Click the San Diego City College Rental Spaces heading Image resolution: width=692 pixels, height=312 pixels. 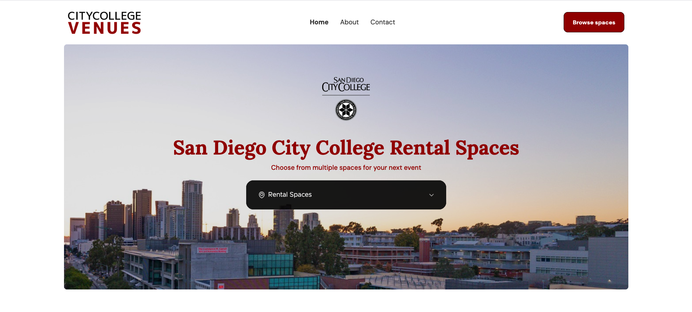coord(346,148)
